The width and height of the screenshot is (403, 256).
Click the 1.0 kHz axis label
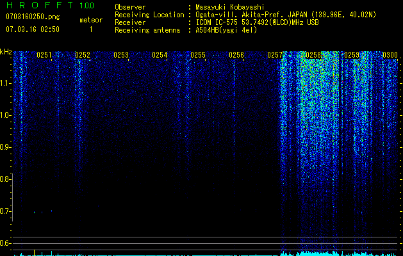pos(6,115)
